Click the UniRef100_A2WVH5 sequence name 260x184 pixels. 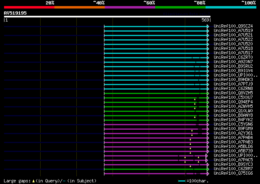pyautogui.click(x=233, y=107)
